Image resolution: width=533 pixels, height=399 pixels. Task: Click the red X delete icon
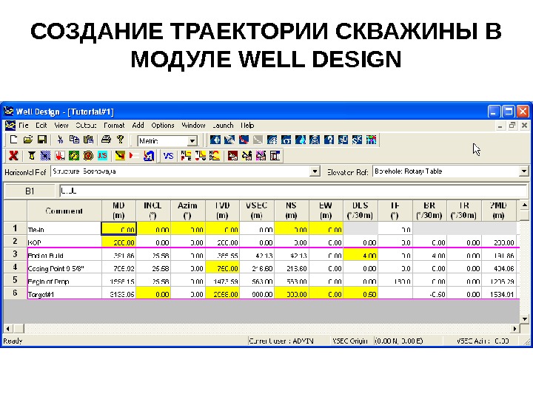13,156
